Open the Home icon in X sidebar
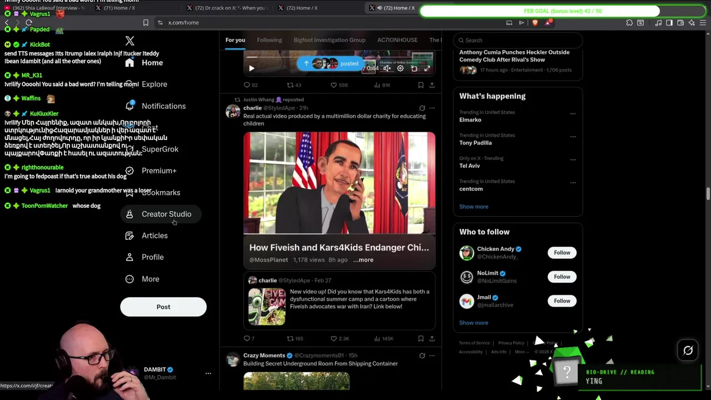The height and width of the screenshot is (400, 711). (x=129, y=63)
